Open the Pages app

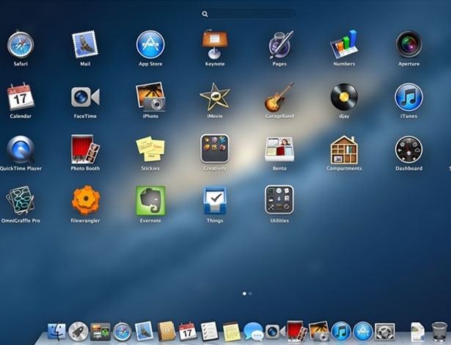click(x=280, y=45)
